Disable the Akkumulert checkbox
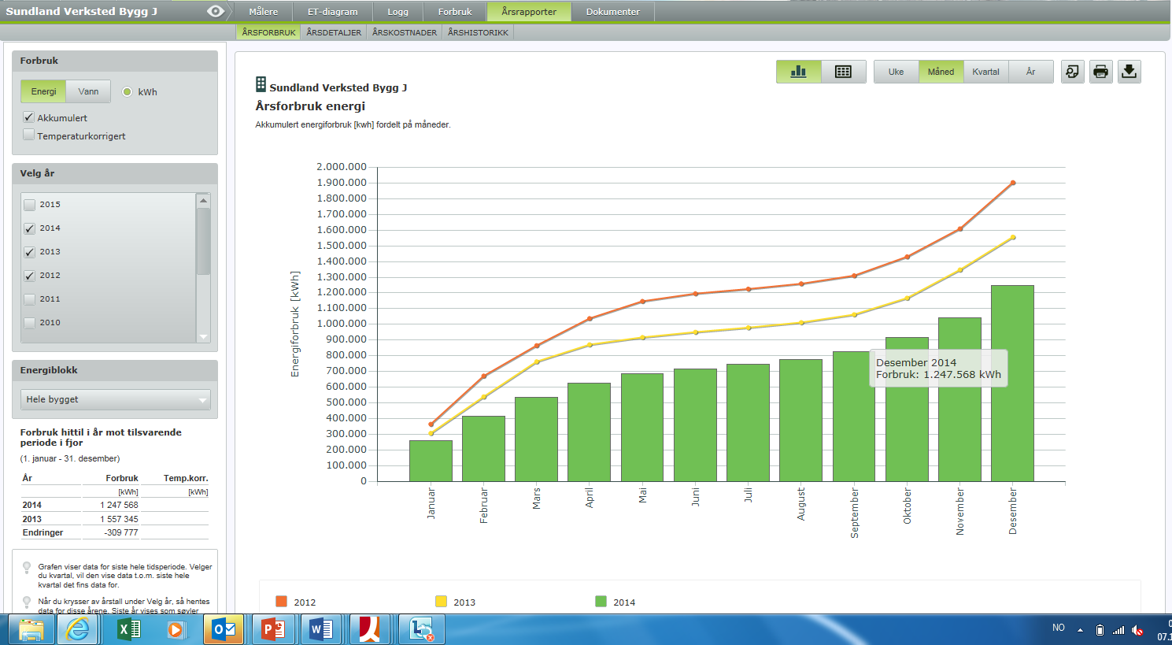Viewport: 1172px width, 645px height. coord(29,117)
